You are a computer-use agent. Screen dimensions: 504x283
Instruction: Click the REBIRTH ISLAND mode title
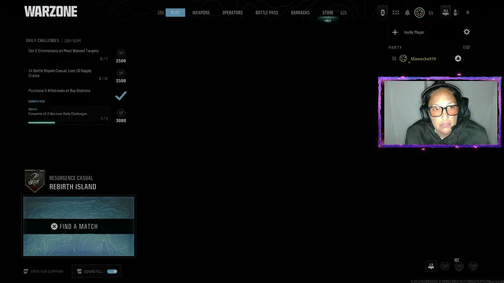click(x=73, y=187)
